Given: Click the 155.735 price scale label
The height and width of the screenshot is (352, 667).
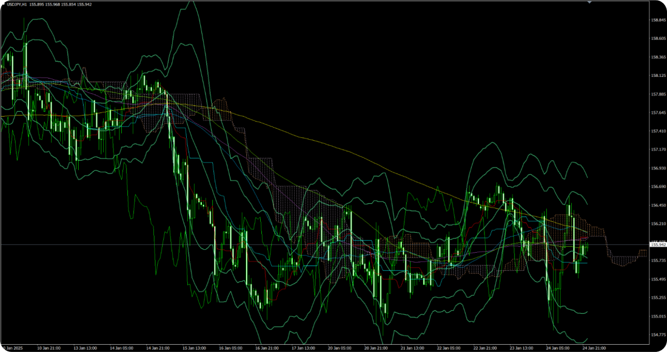Looking at the screenshot, I should pyautogui.click(x=658, y=261).
